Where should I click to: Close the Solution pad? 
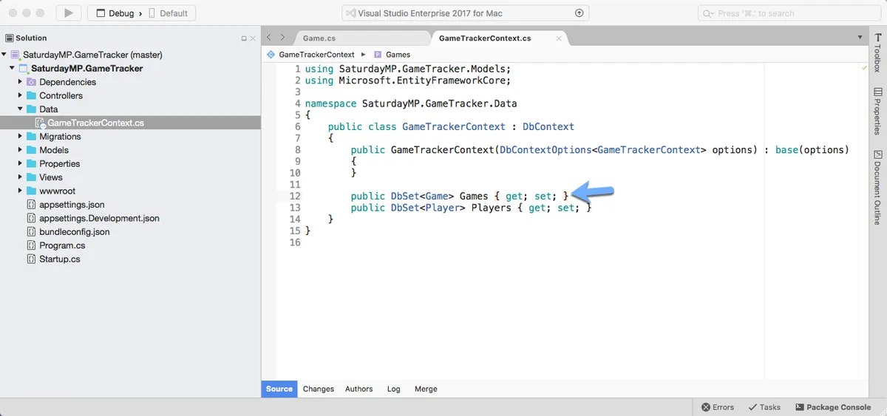click(253, 38)
